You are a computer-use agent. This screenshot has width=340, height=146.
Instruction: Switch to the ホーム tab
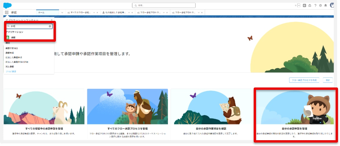(41, 12)
